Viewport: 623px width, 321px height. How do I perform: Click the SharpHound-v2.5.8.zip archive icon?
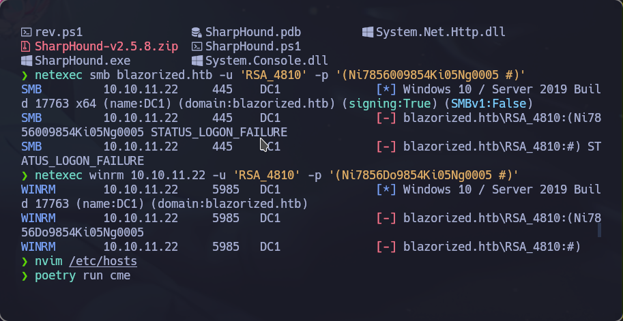tap(26, 46)
